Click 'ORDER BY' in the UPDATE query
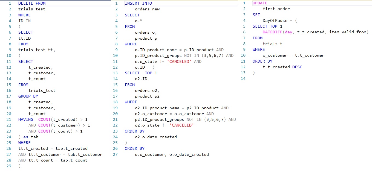The height and width of the screenshot is (173, 375). click(x=262, y=61)
